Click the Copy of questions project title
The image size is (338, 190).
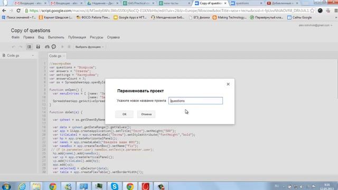[31, 31]
